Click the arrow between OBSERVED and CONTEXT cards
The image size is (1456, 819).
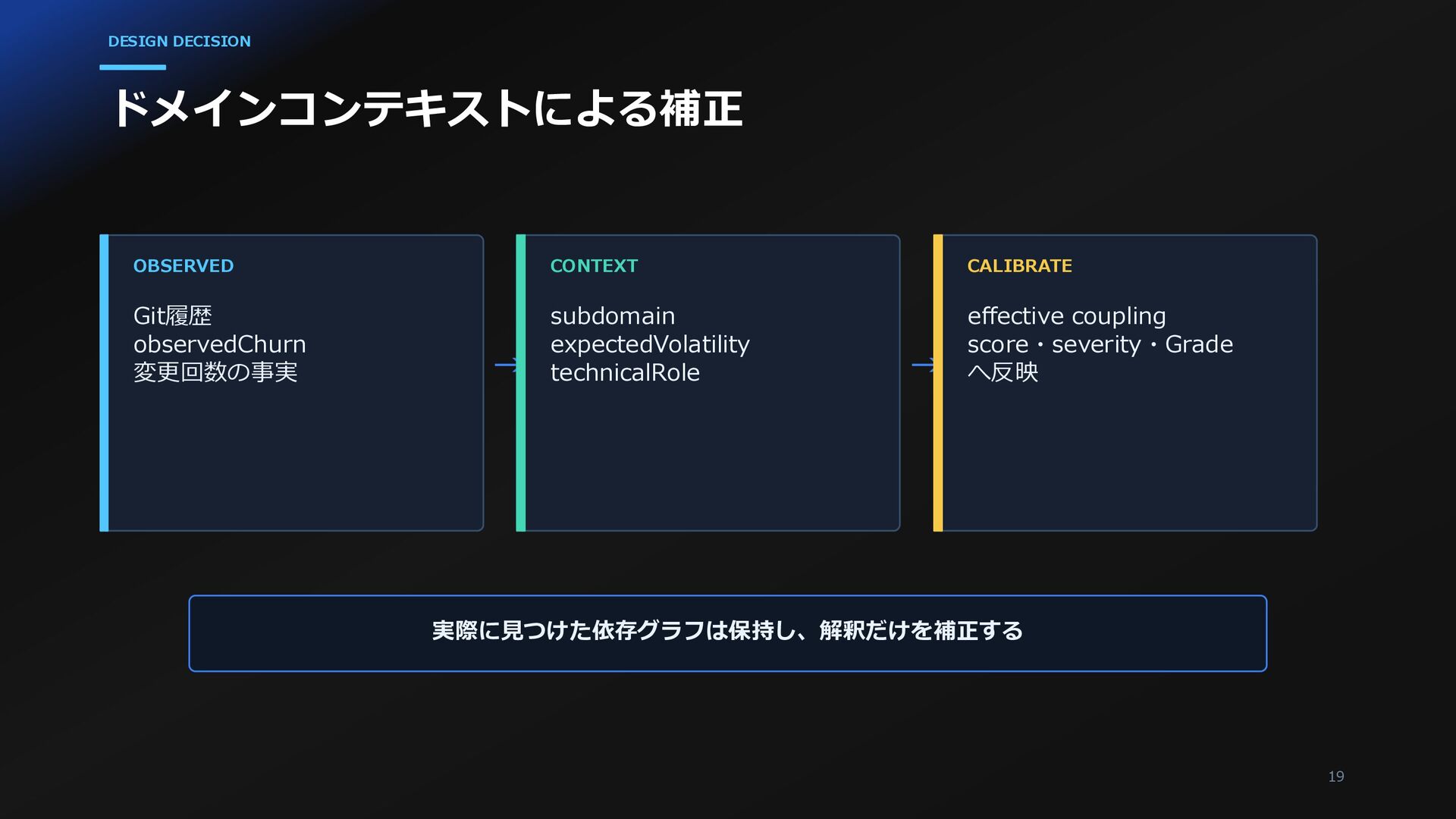coord(506,365)
